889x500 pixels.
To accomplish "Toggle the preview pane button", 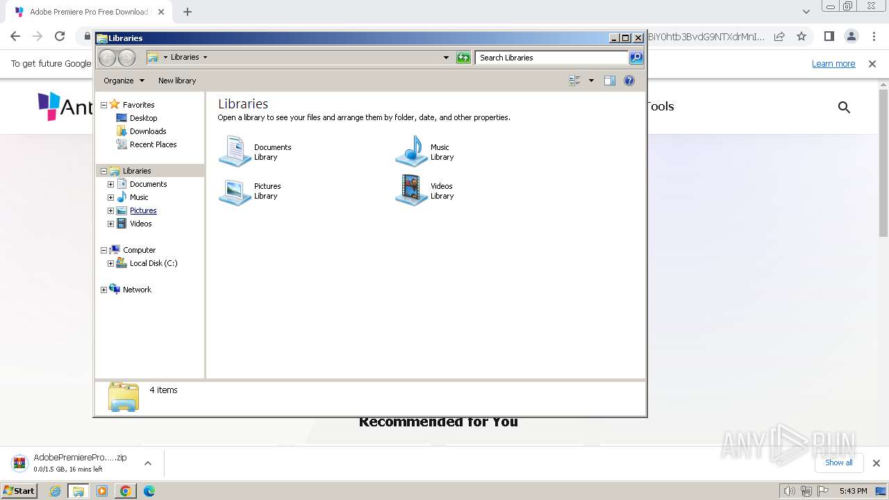I will [610, 81].
